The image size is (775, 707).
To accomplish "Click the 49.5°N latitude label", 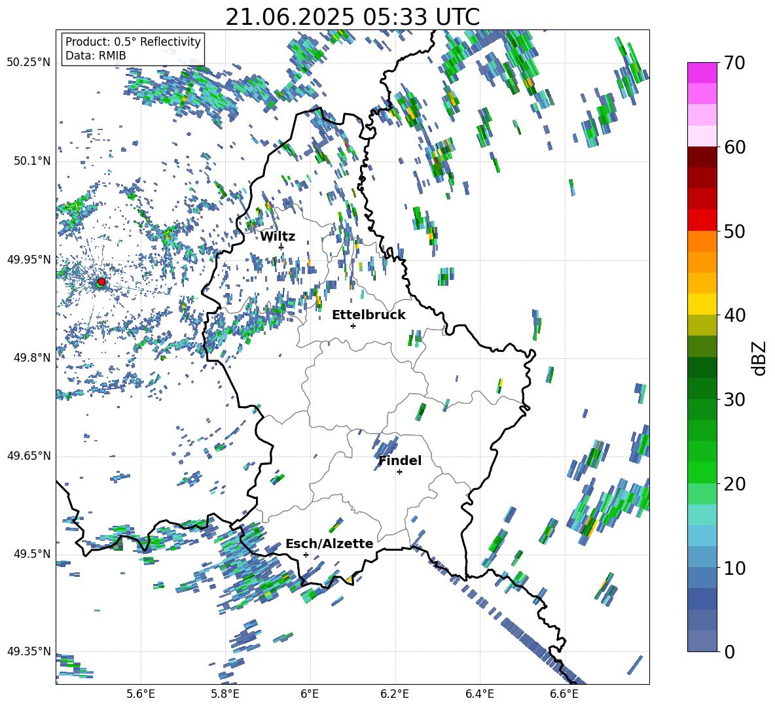I will click(x=31, y=553).
